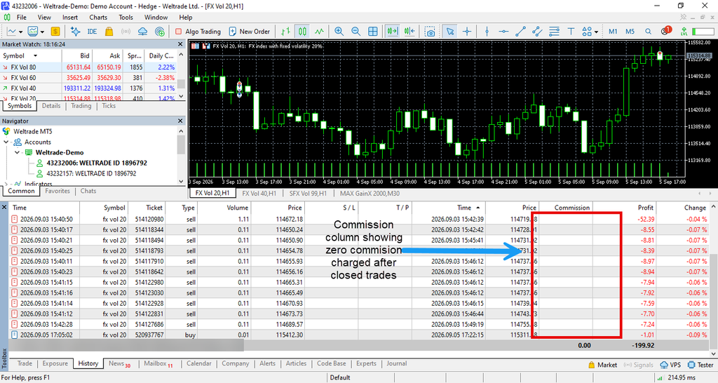Switch chart to M1 timeframe
The image size is (718, 383).
pos(613,32)
